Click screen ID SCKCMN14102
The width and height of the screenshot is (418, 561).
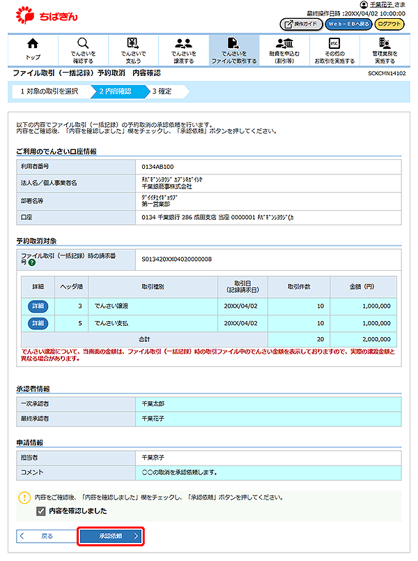(x=387, y=73)
